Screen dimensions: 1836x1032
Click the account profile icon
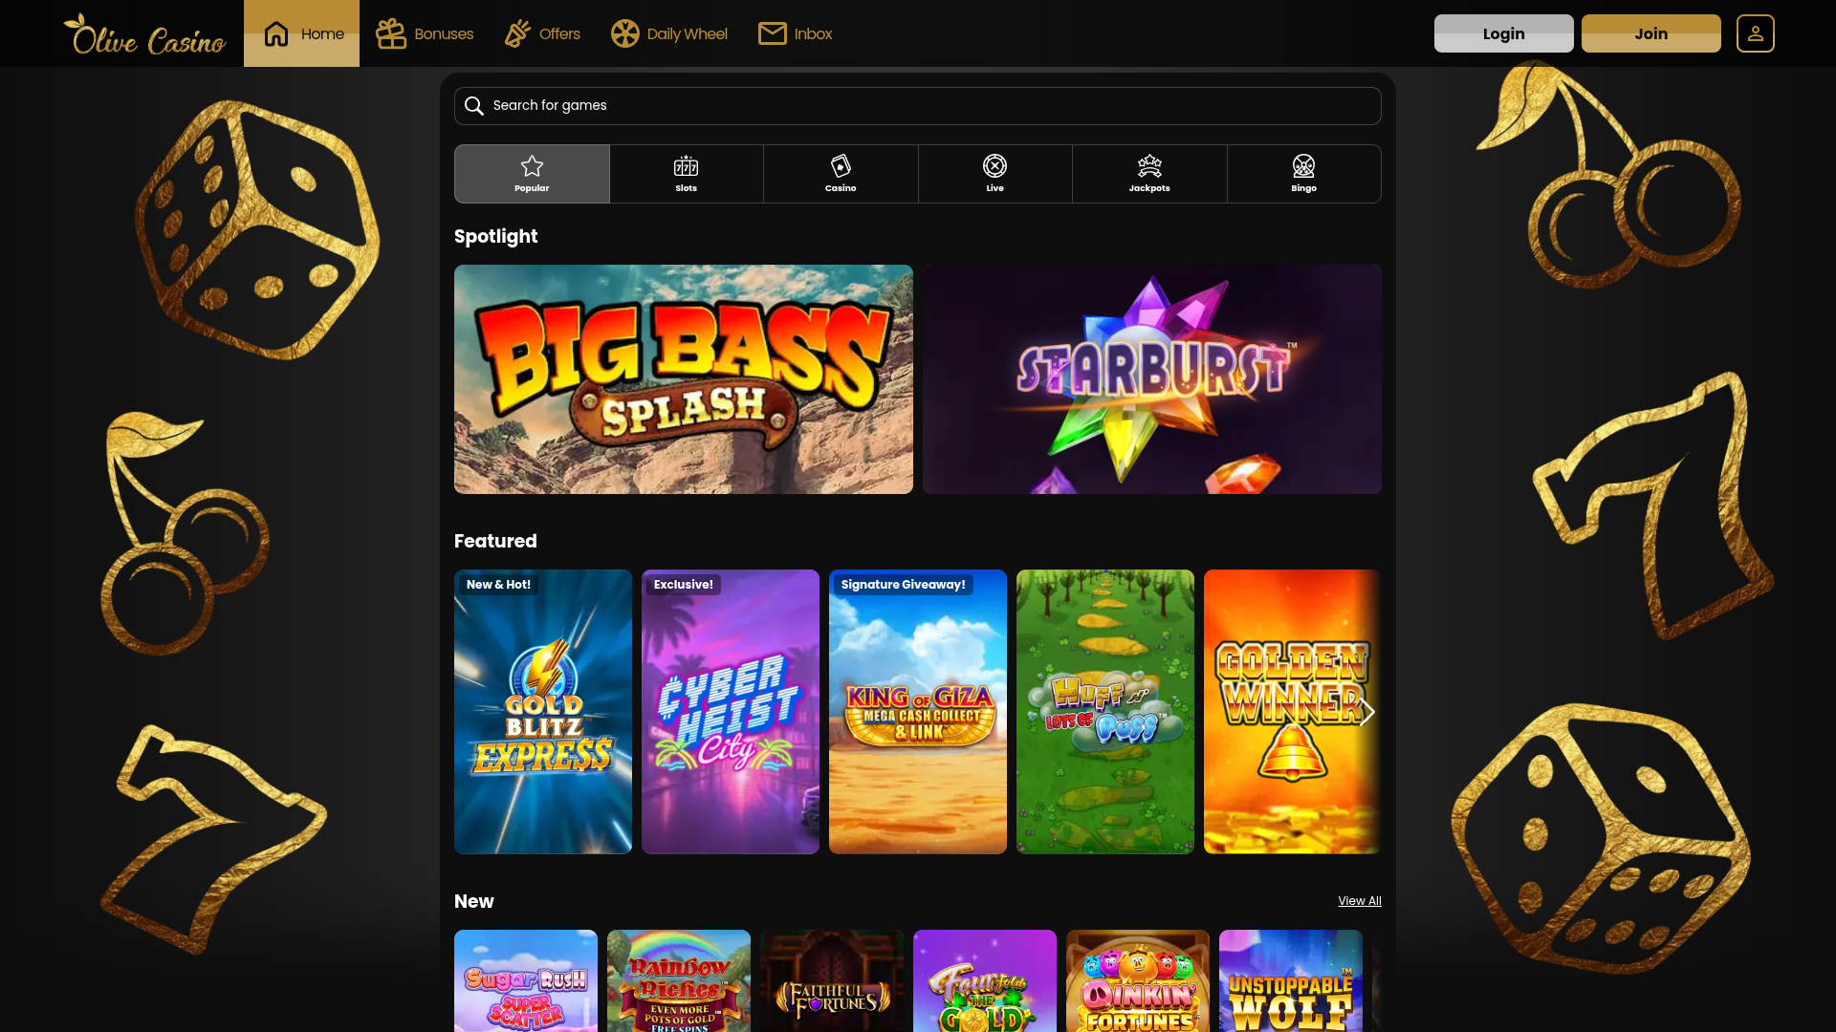pyautogui.click(x=1756, y=33)
